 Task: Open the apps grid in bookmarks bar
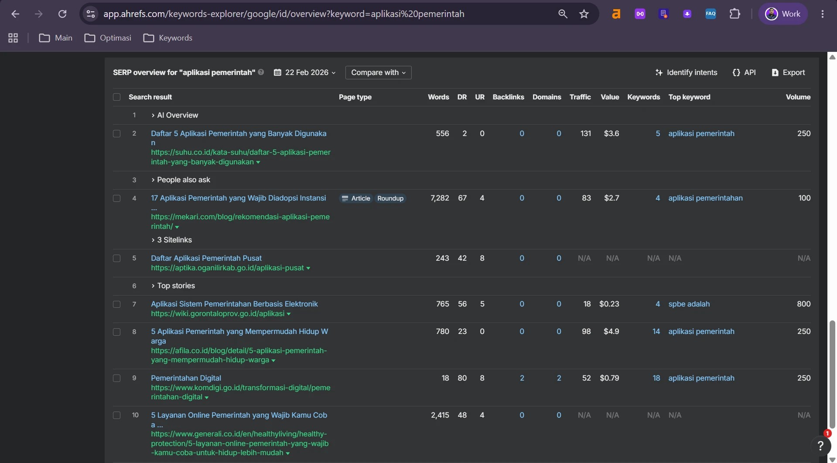[x=13, y=38]
